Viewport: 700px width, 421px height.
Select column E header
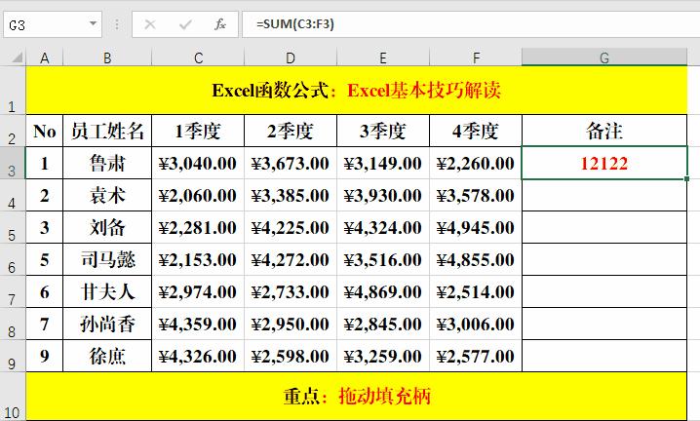click(x=383, y=57)
